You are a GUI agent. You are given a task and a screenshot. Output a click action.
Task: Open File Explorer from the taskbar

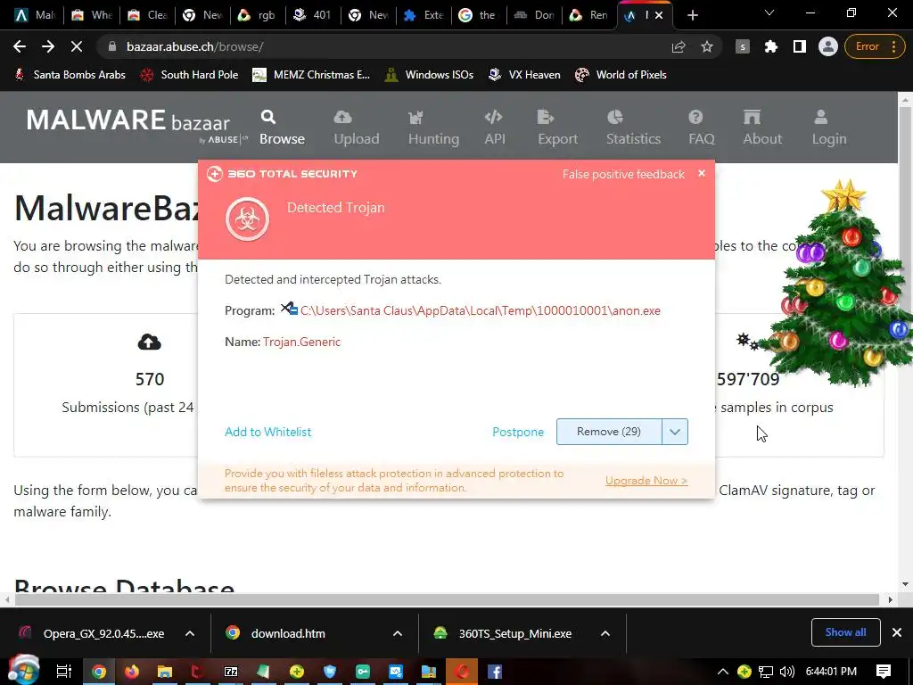click(x=165, y=672)
